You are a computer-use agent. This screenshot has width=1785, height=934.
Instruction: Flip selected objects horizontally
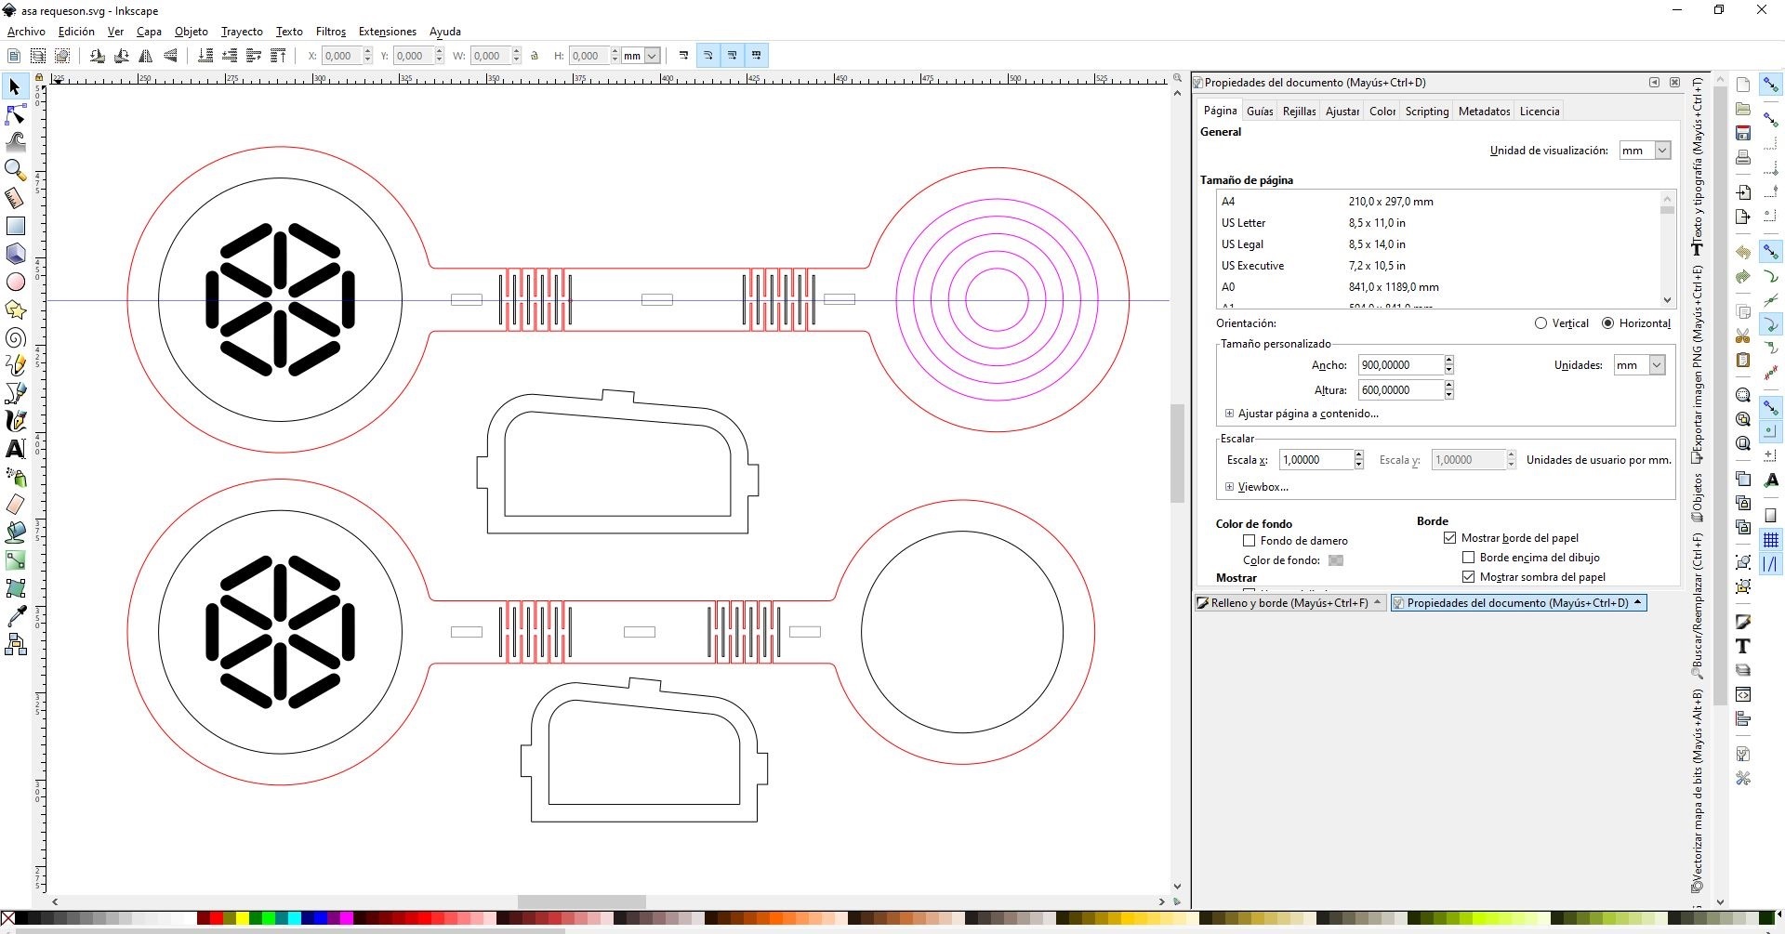pos(146,56)
